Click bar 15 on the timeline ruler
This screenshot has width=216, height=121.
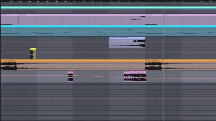(x=74, y=1)
